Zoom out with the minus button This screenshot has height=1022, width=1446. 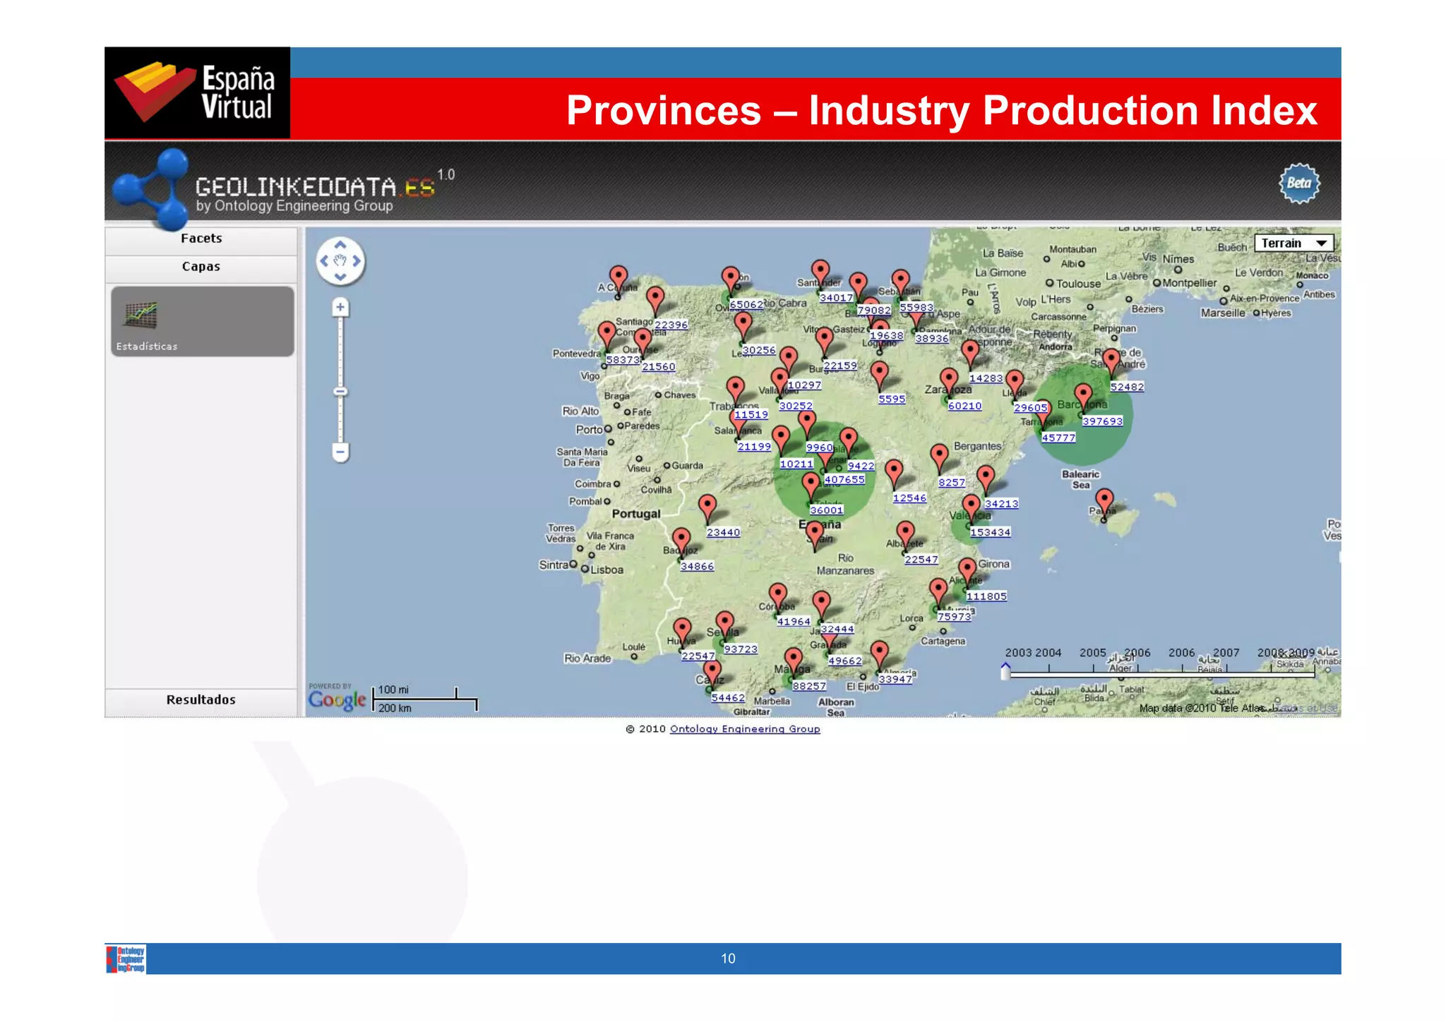pos(340,452)
